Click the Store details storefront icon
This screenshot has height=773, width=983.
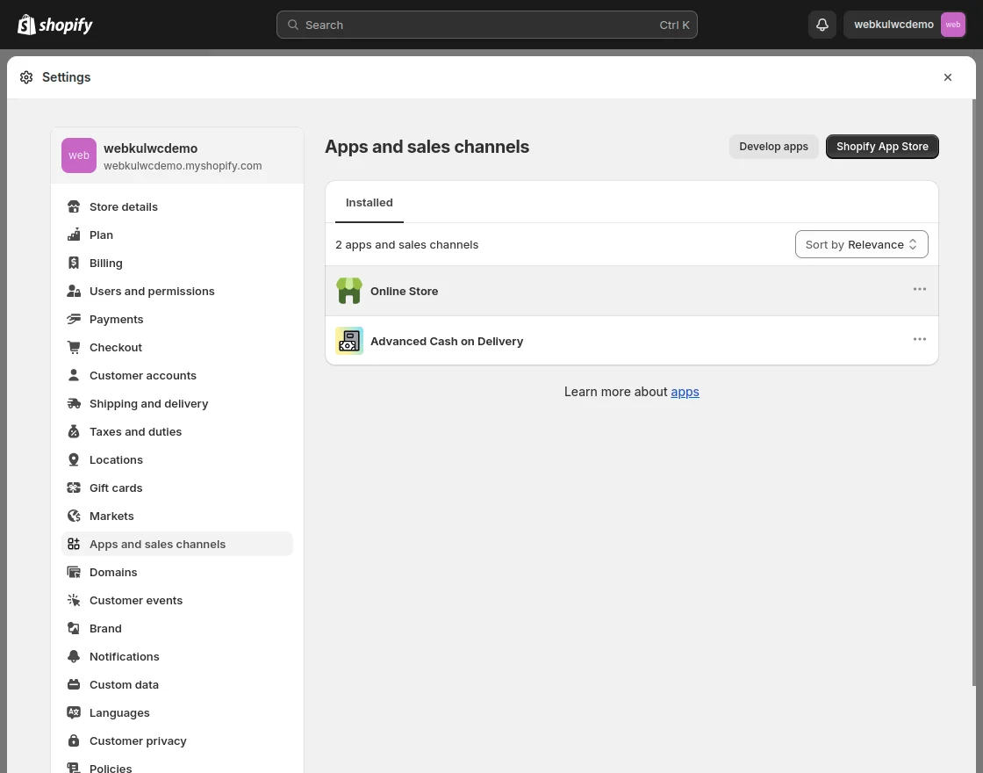(x=74, y=206)
